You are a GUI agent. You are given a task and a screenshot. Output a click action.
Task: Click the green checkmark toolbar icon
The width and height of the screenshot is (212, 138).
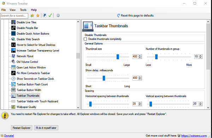(50, 16)
